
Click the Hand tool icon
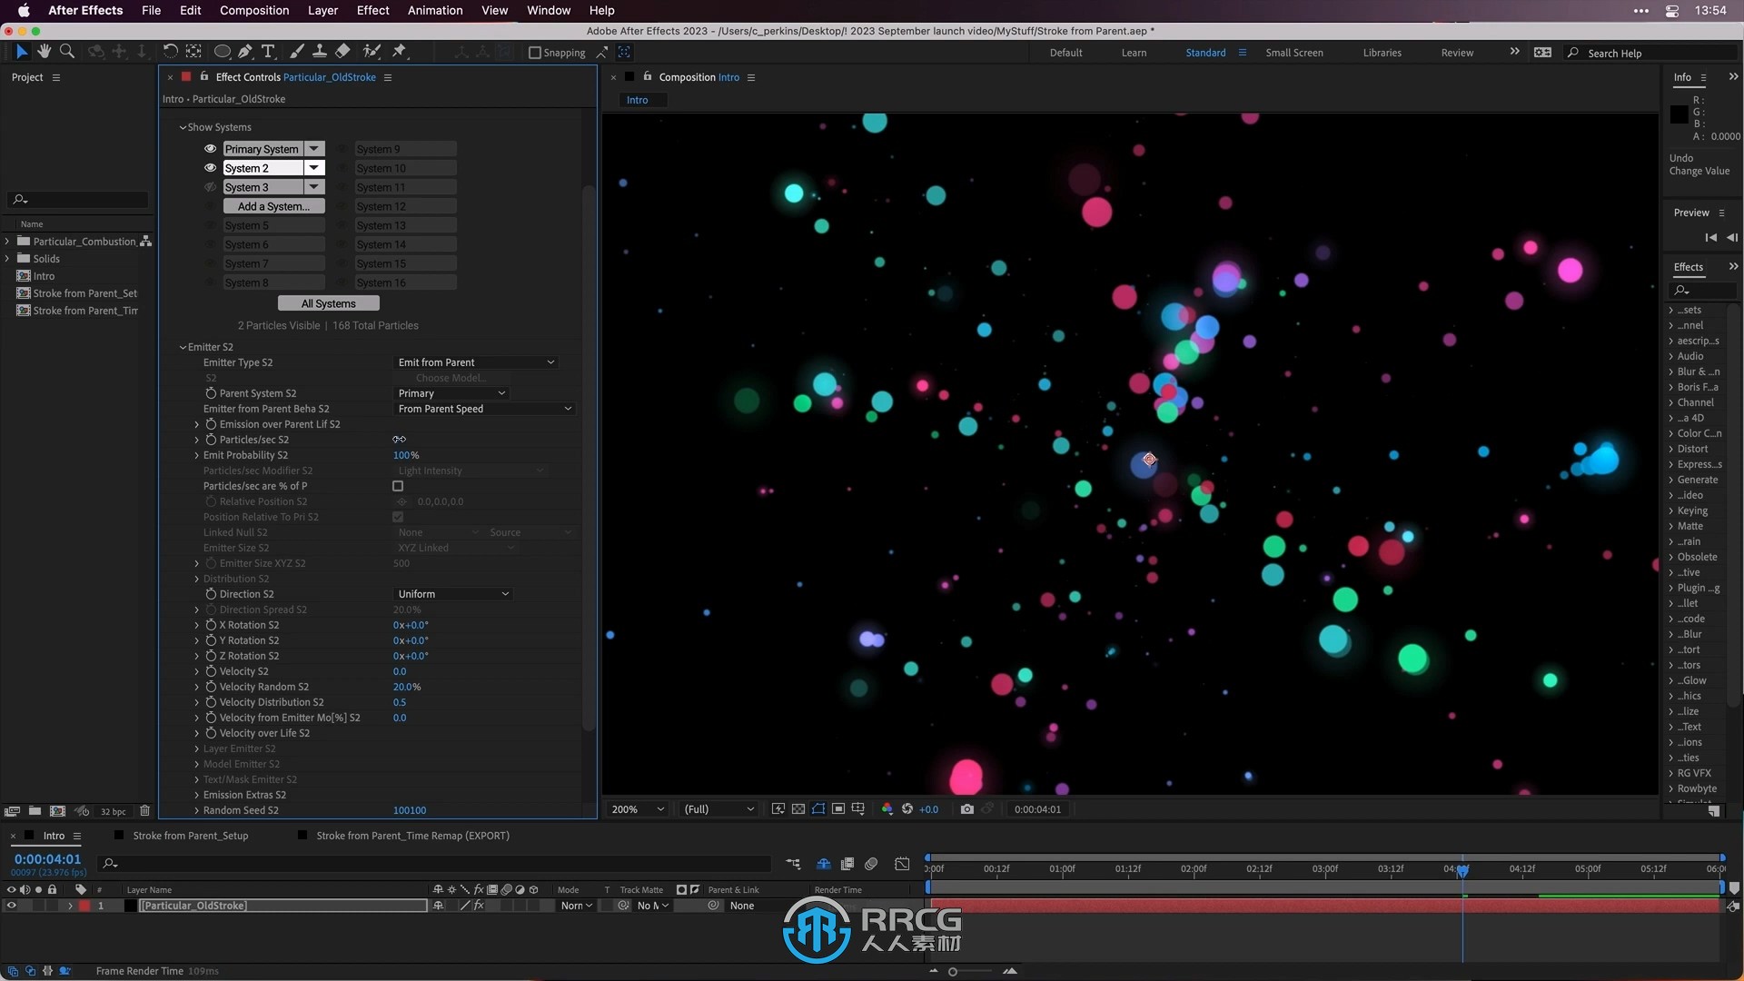coord(43,50)
